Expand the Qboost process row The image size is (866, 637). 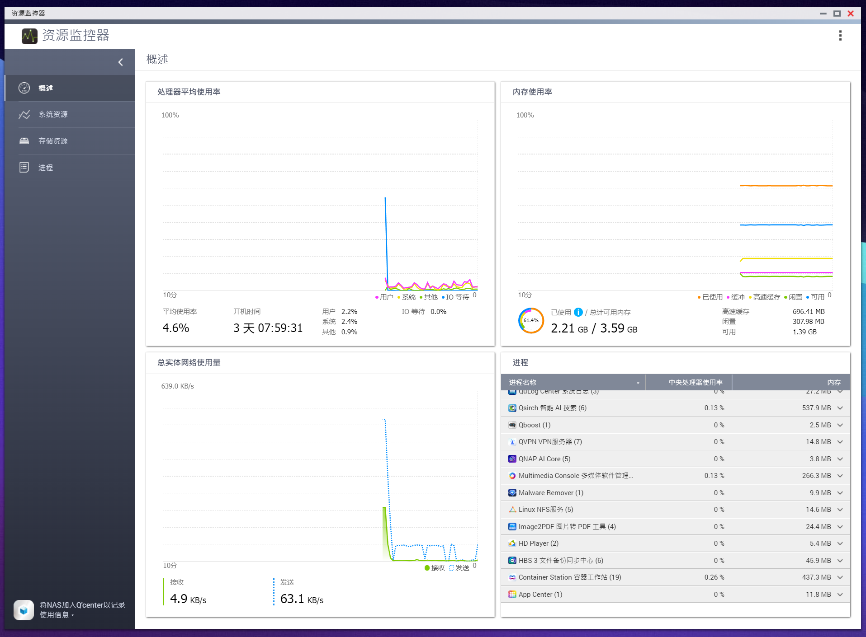pyautogui.click(x=840, y=425)
